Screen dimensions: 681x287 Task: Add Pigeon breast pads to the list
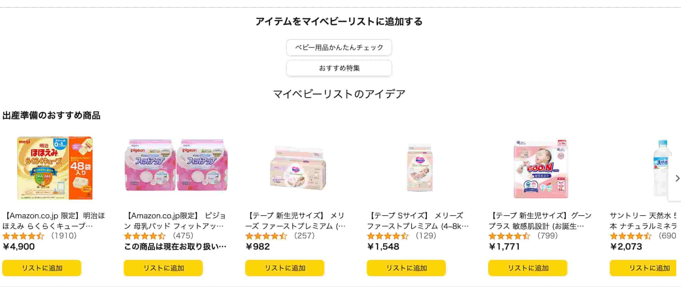pos(163,268)
